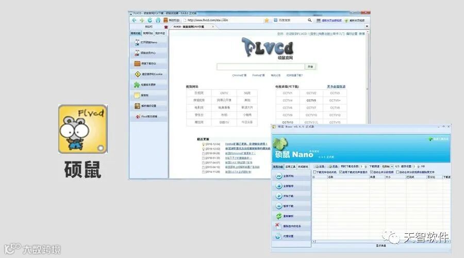Sort by 名称 column in Nano list
Image resolution: width=464 pixels, height=258 pixels.
pos(347,177)
